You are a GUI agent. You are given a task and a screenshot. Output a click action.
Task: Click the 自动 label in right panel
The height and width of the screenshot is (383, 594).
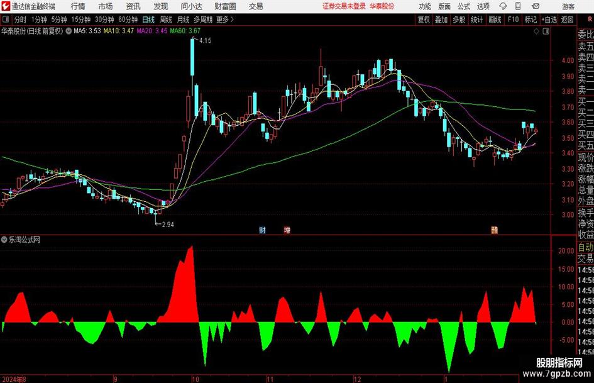pos(586,248)
